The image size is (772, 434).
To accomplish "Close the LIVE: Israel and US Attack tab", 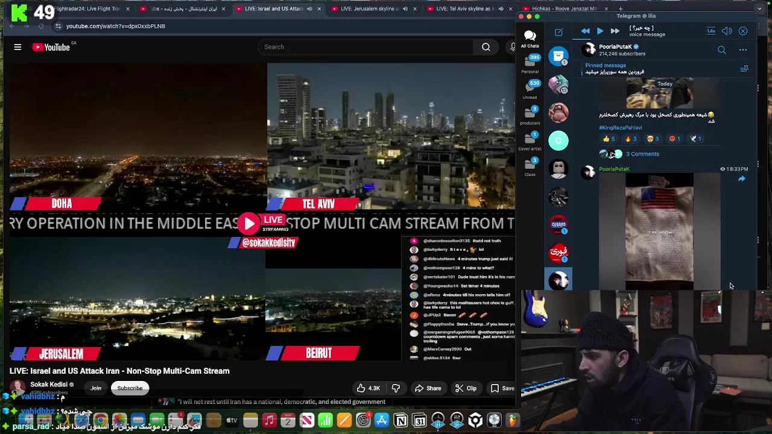I will (x=319, y=9).
